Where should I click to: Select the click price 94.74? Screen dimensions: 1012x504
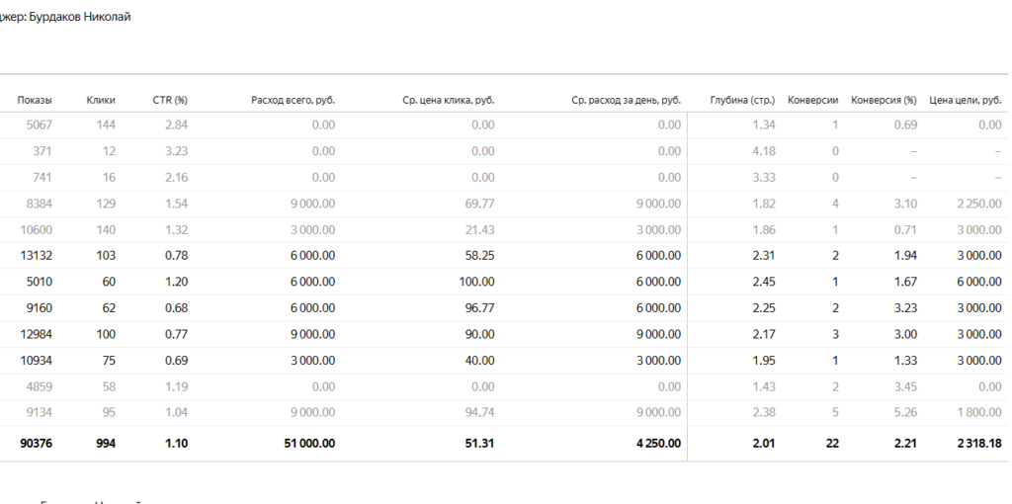[x=480, y=412]
